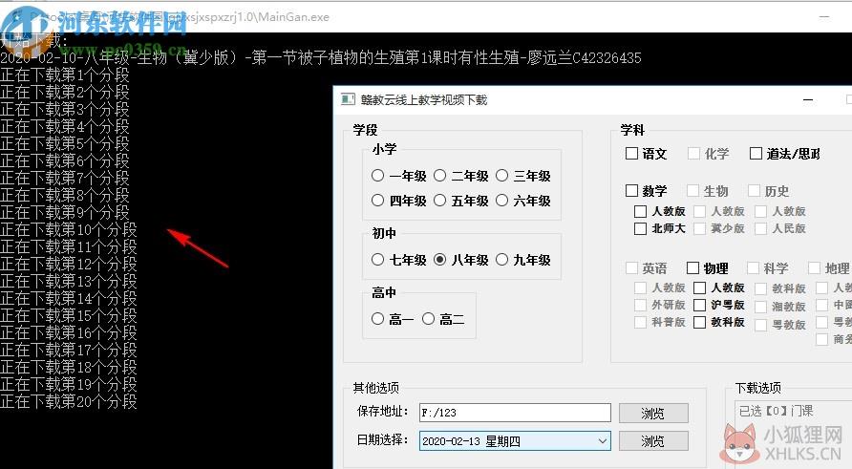Select the 五年级 radio button
Screen dimensions: 852x469
tap(439, 201)
